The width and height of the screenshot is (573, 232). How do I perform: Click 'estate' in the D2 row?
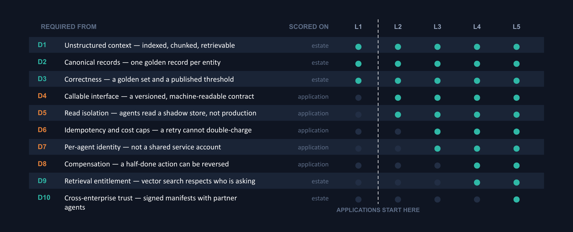[320, 63]
